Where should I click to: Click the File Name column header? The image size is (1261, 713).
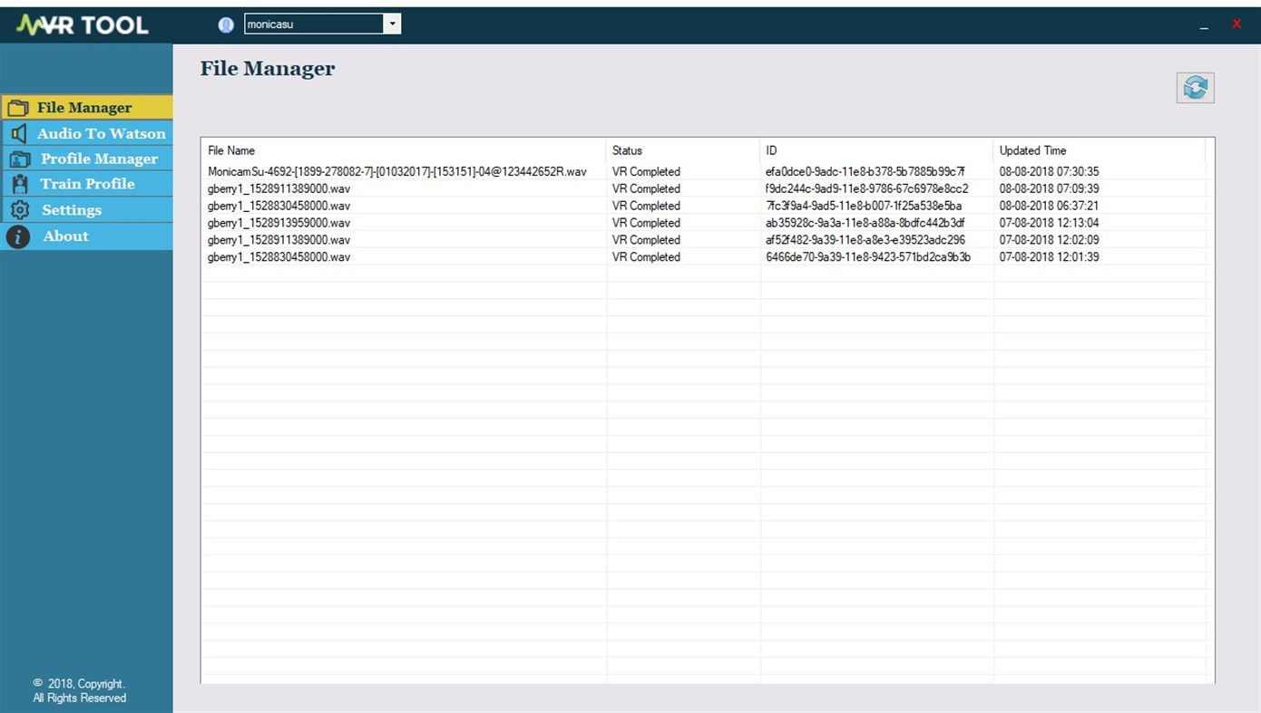[x=231, y=150]
